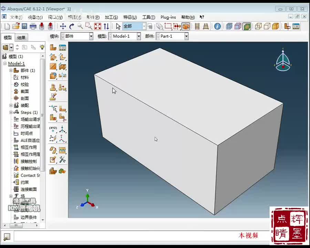Click the Query information icon

[x=217, y=26]
